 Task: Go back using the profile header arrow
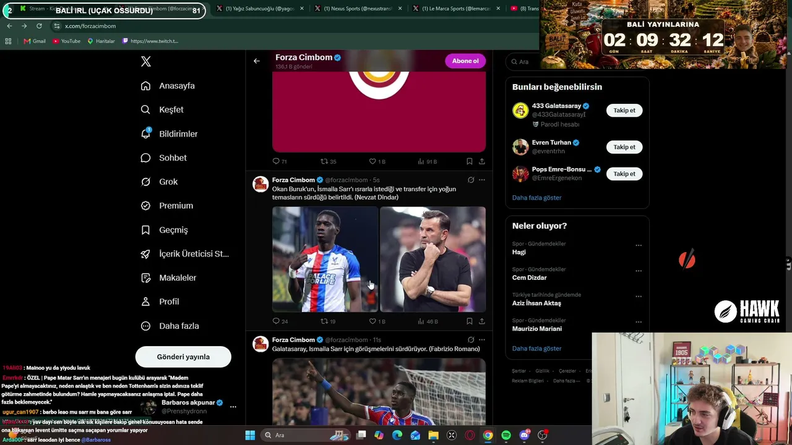[x=257, y=61]
